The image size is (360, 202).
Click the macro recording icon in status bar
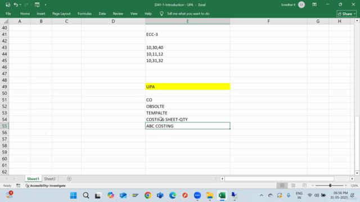(x=18, y=186)
